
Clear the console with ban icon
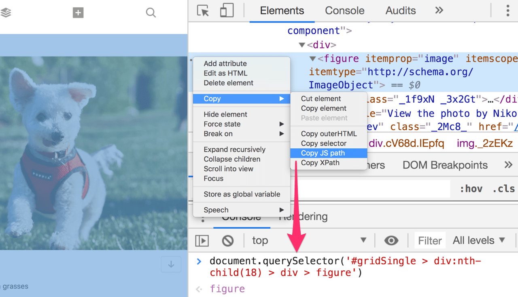[228, 241]
